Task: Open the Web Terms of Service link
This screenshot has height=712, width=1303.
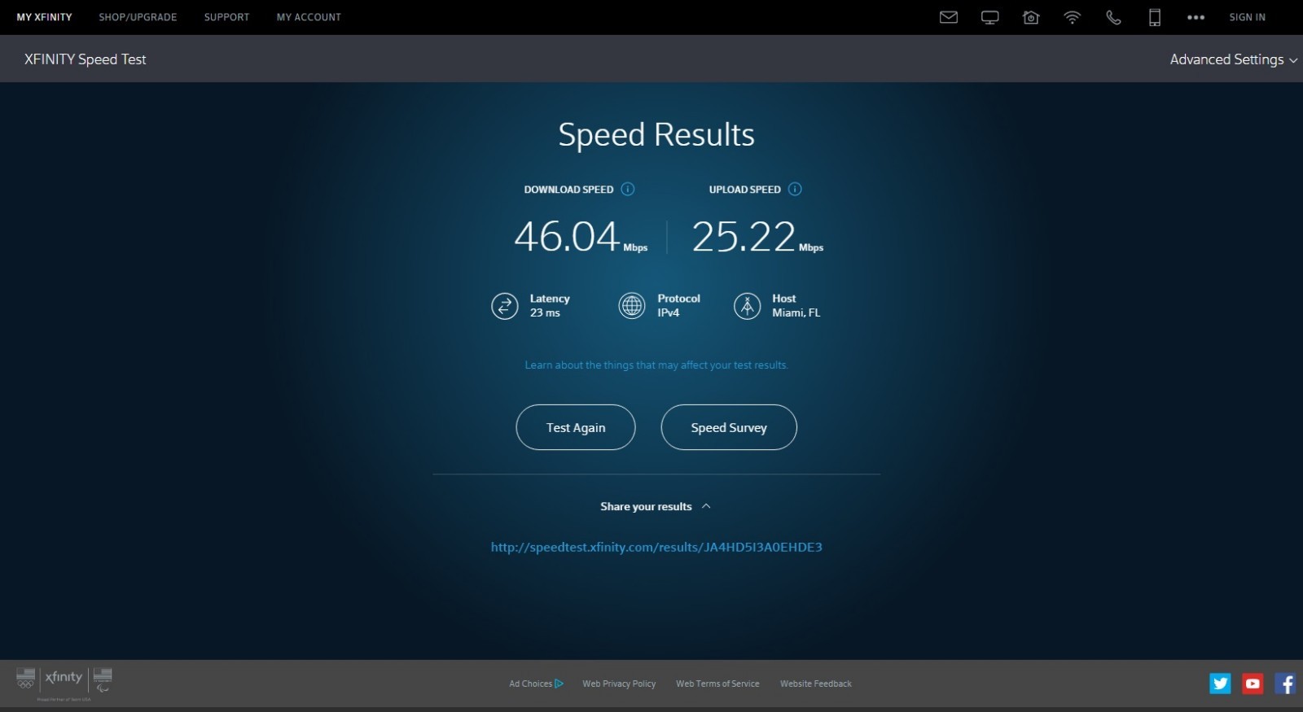Action: coord(717,684)
